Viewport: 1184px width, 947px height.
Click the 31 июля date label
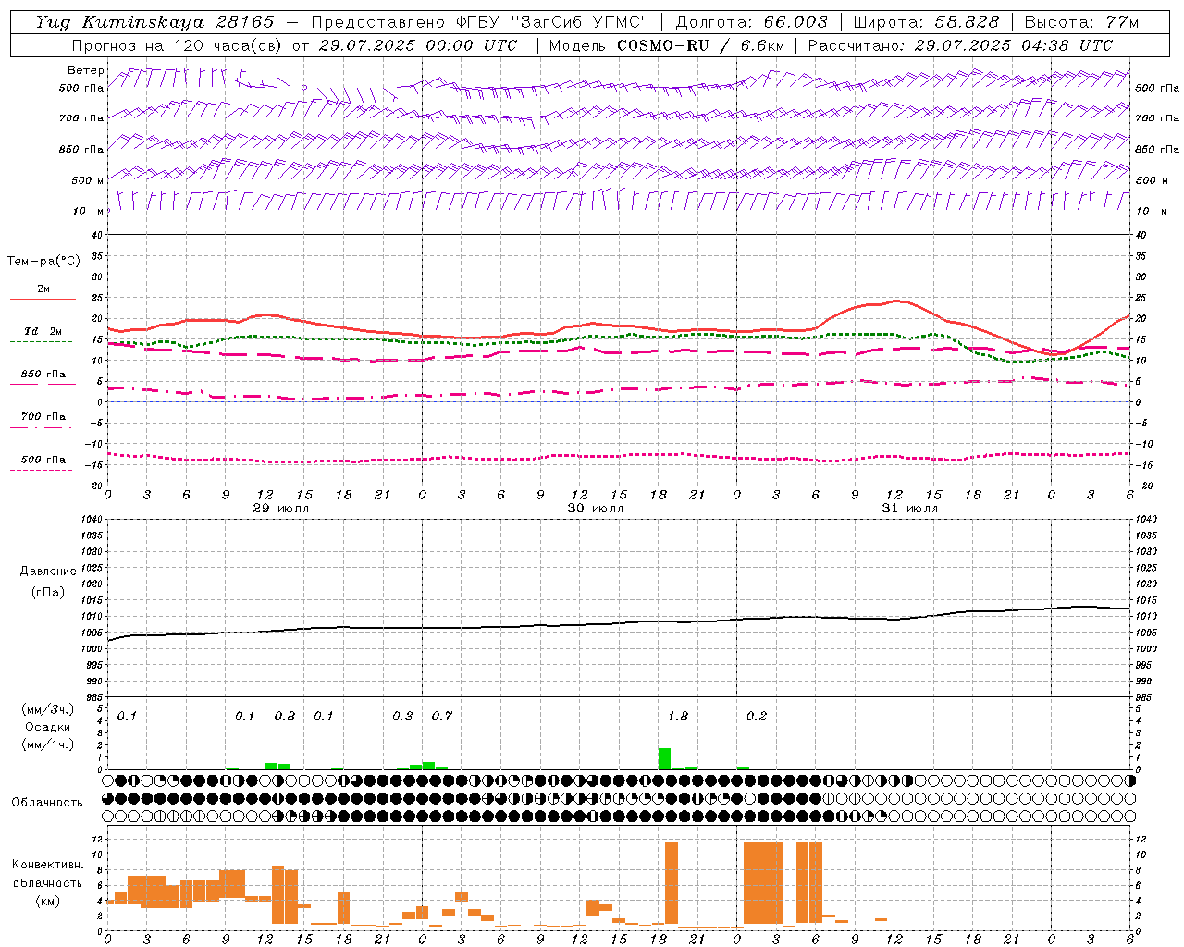[x=910, y=509]
